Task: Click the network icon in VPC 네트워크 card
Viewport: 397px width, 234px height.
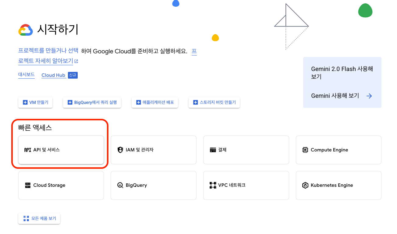Action: pyautogui.click(x=213, y=185)
